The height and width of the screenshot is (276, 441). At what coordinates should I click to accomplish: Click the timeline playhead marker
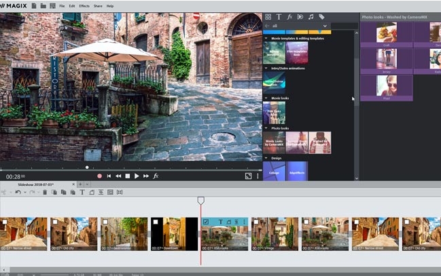(x=201, y=201)
